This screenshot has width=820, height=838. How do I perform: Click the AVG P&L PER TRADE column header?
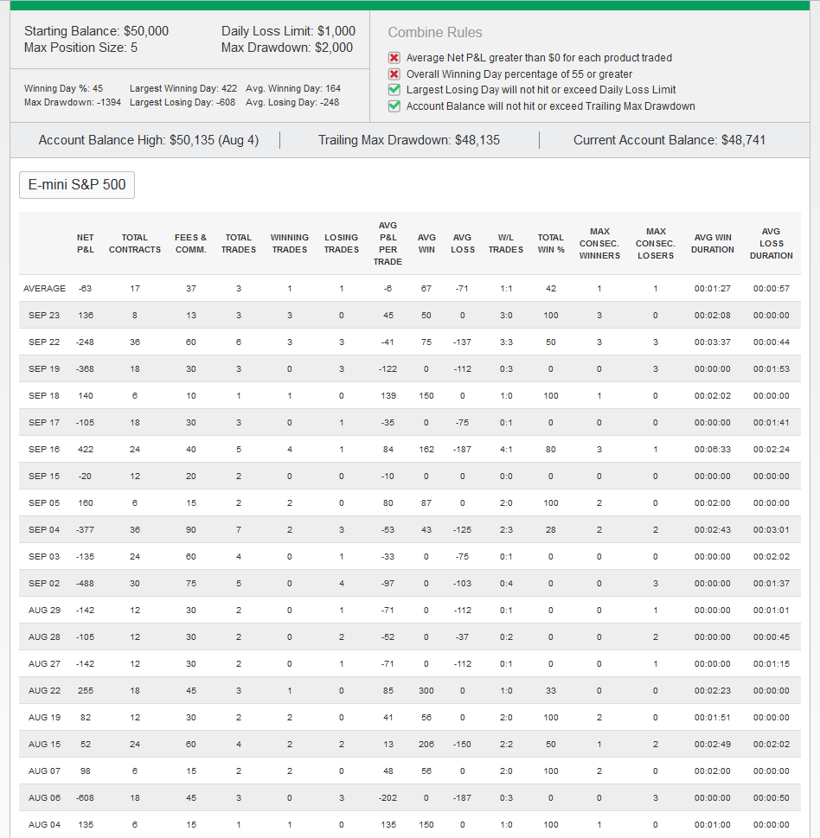(388, 243)
